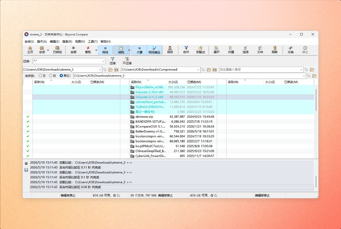Browse folder for left xtreme_2 path
This screenshot has height=229, width=341.
coord(110,70)
